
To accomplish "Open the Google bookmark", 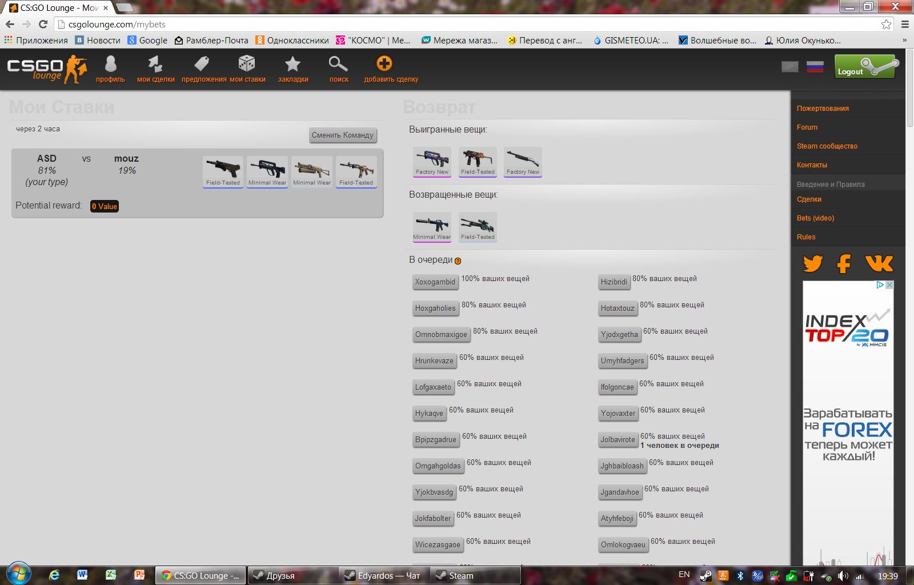I will 147,41.
